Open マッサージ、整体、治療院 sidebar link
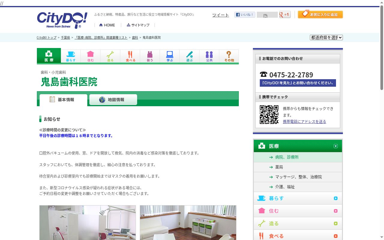Viewport: 384px width, 240px height. coord(298,177)
